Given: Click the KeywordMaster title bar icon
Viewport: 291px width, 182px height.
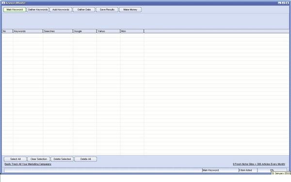Looking at the screenshot, I should coord(3,3).
